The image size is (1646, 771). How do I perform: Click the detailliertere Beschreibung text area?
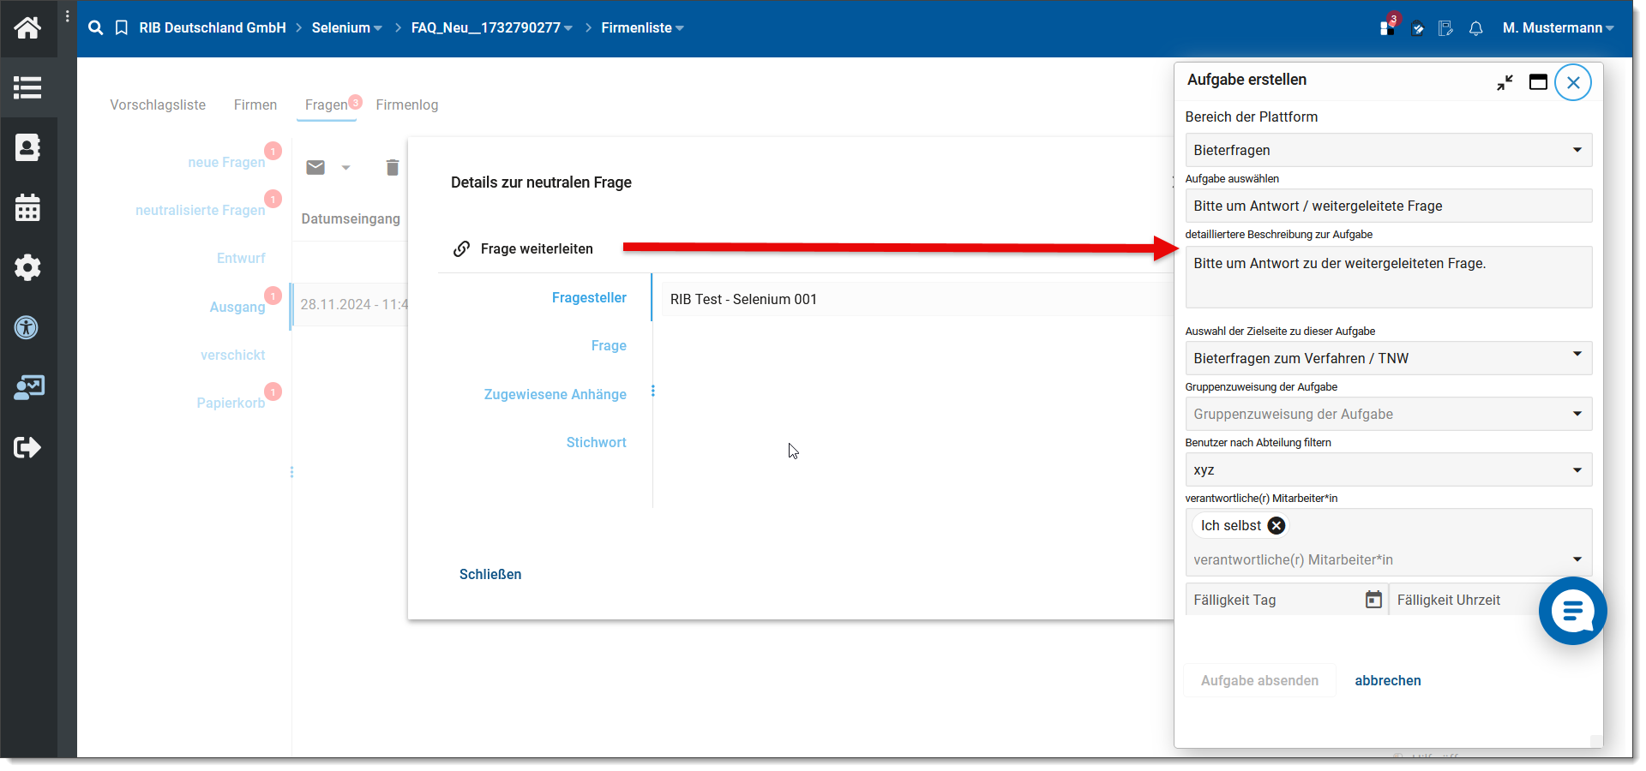pos(1389,277)
